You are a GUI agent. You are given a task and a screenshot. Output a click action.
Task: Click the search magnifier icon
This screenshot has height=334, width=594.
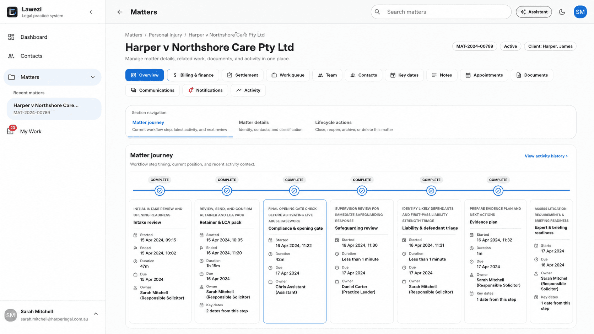tap(377, 12)
